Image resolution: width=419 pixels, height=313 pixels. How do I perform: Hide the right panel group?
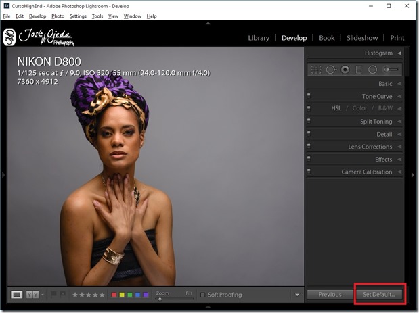click(413, 175)
